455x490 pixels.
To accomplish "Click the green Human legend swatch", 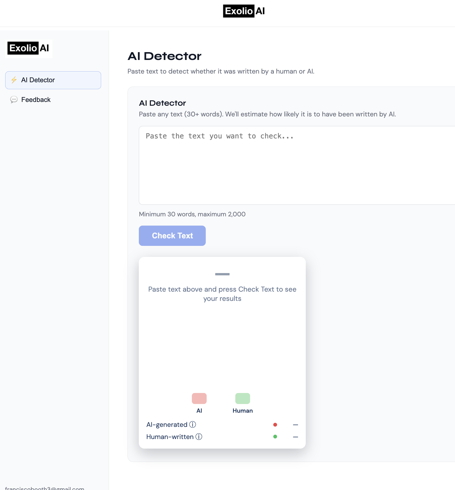I will click(243, 398).
